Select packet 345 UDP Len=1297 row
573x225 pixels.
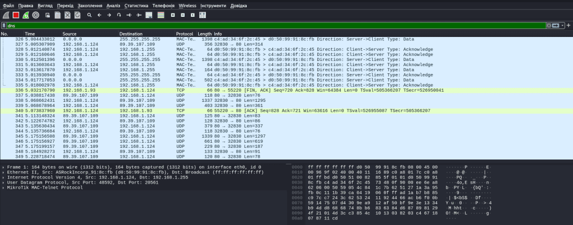coord(286,136)
